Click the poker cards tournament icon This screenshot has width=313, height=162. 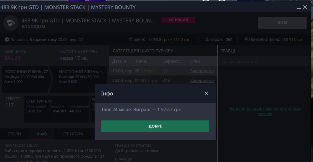11,23
